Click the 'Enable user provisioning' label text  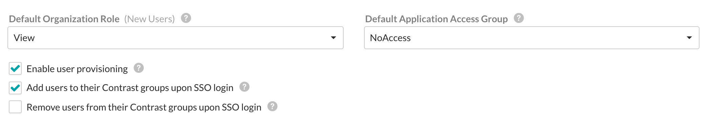pos(77,69)
